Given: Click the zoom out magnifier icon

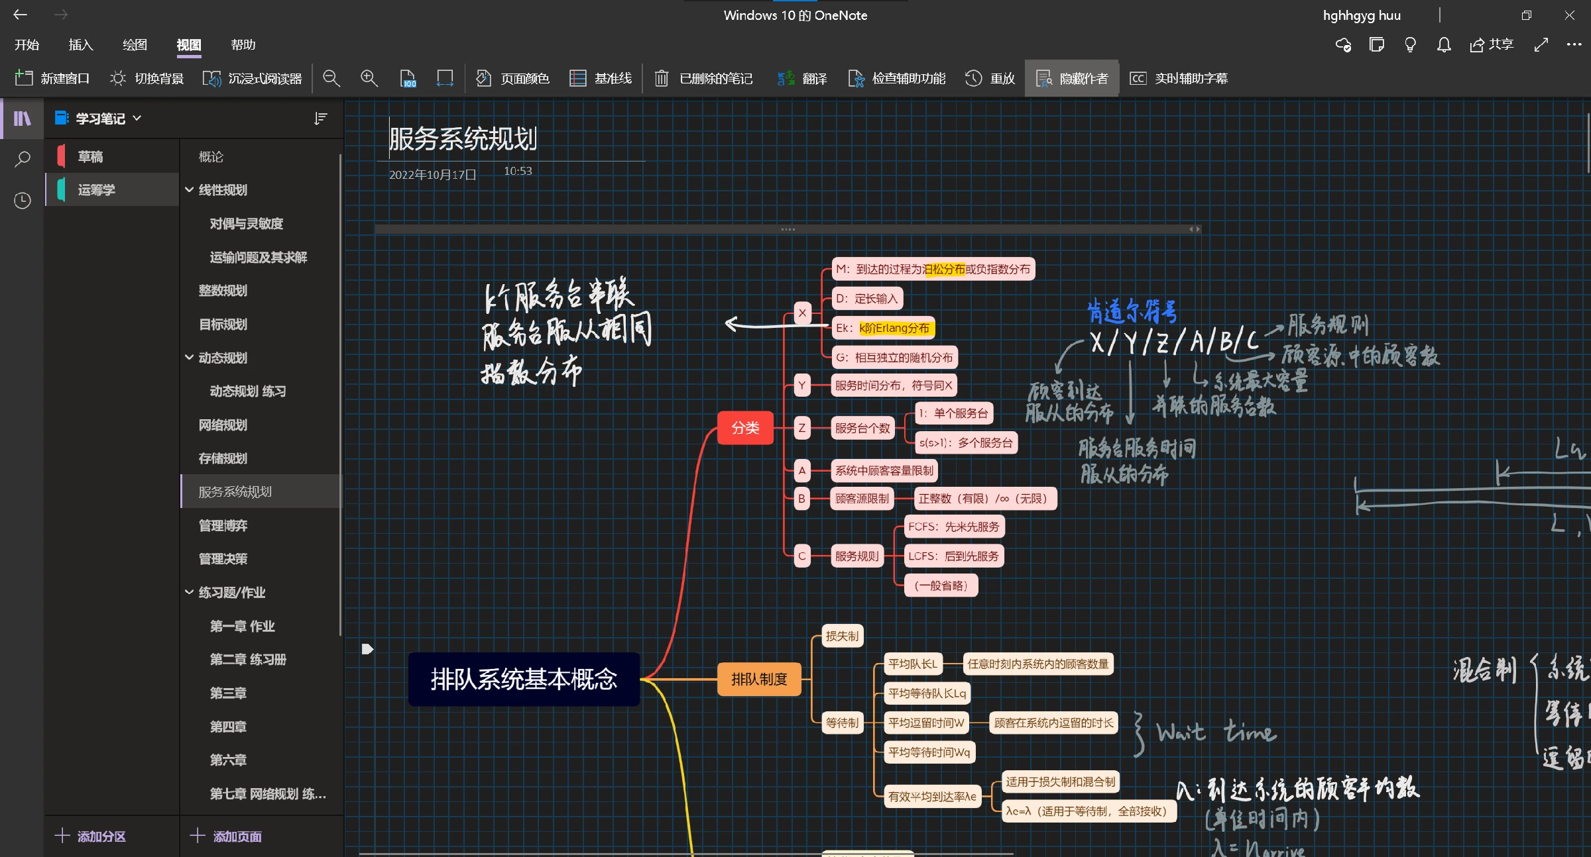Looking at the screenshot, I should 331,79.
